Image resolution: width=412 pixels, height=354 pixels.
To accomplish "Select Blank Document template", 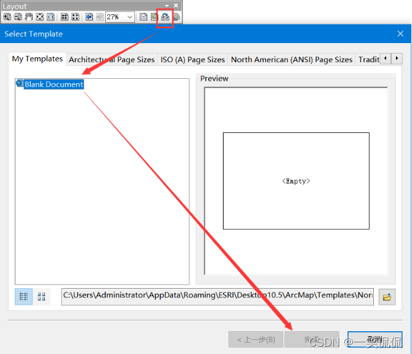I will point(54,84).
